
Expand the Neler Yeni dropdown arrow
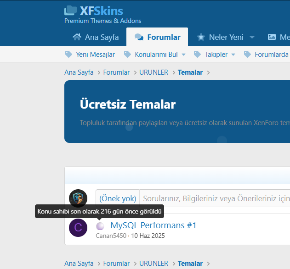click(252, 37)
